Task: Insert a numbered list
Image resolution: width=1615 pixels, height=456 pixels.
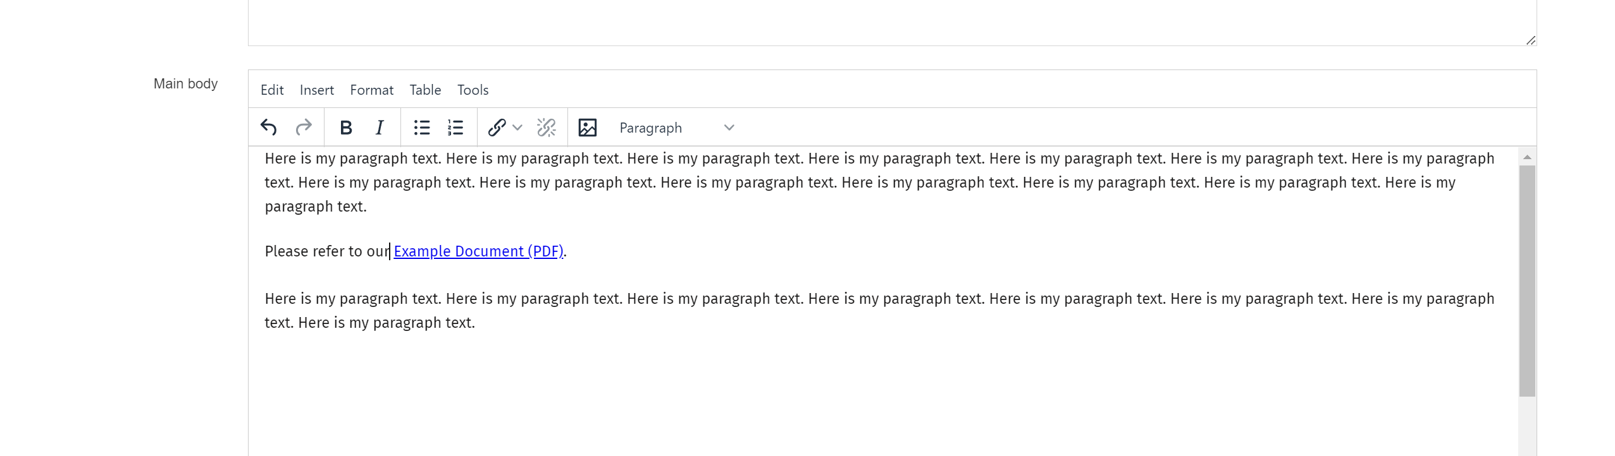Action: click(455, 128)
